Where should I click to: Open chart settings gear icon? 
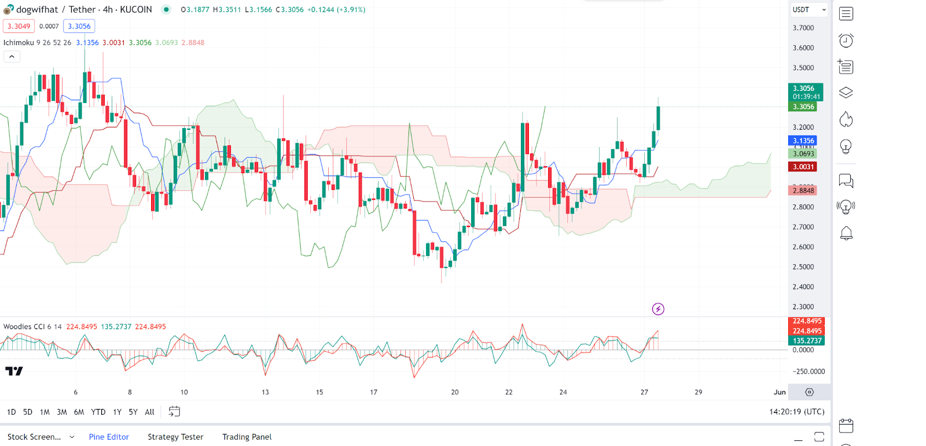[x=810, y=392]
